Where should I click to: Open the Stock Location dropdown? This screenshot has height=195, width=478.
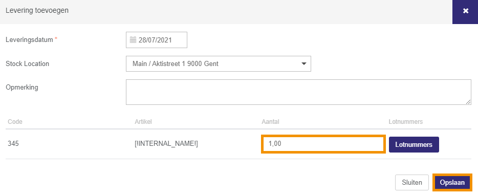tap(218, 63)
